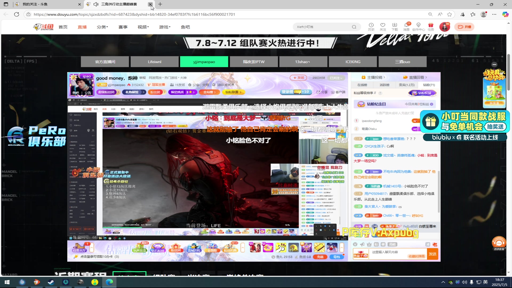512x288 pixels.
Task: Switch to the ICEKING stream tab
Action: [353, 62]
